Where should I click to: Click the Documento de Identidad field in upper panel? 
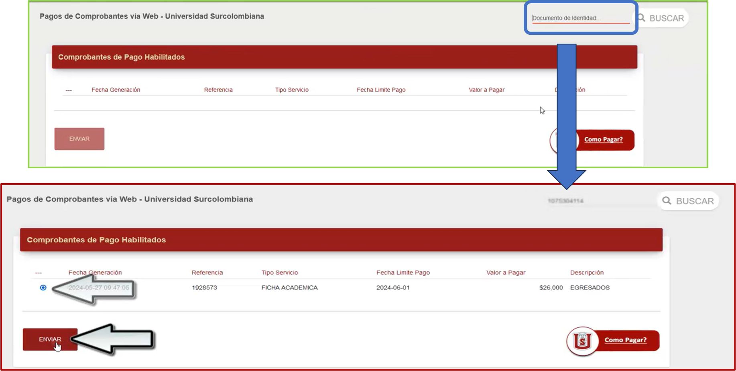pos(580,18)
